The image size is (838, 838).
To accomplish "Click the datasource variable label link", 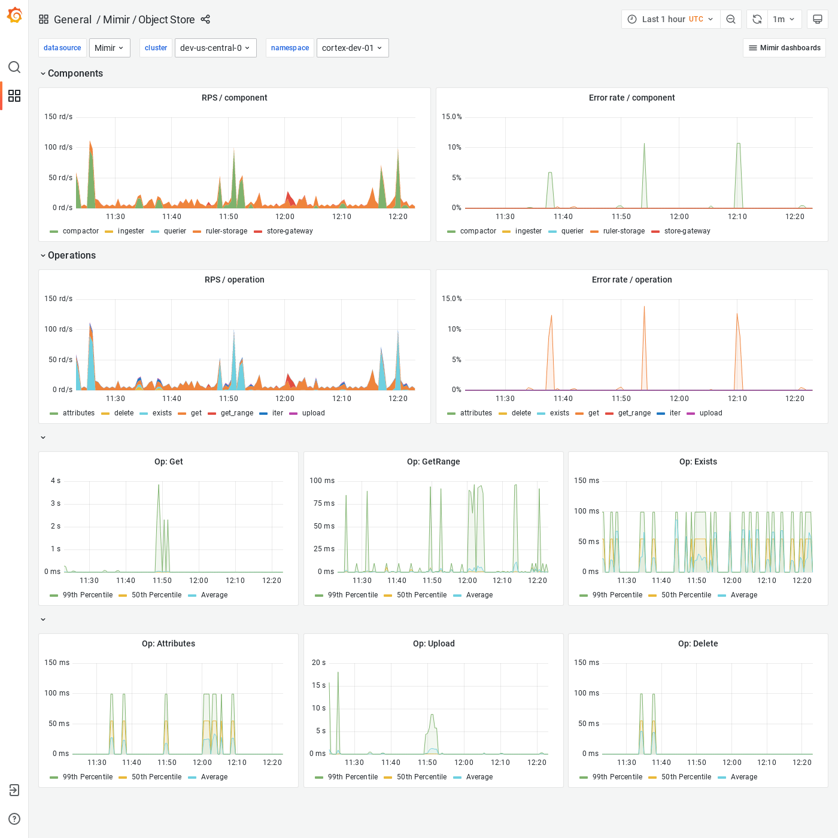I will click(x=62, y=48).
